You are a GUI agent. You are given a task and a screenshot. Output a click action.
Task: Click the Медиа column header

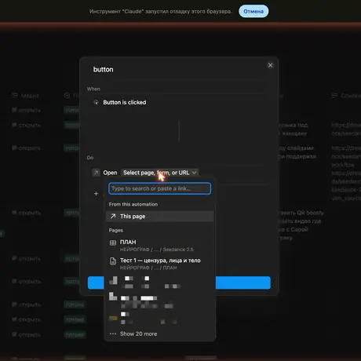click(30, 96)
